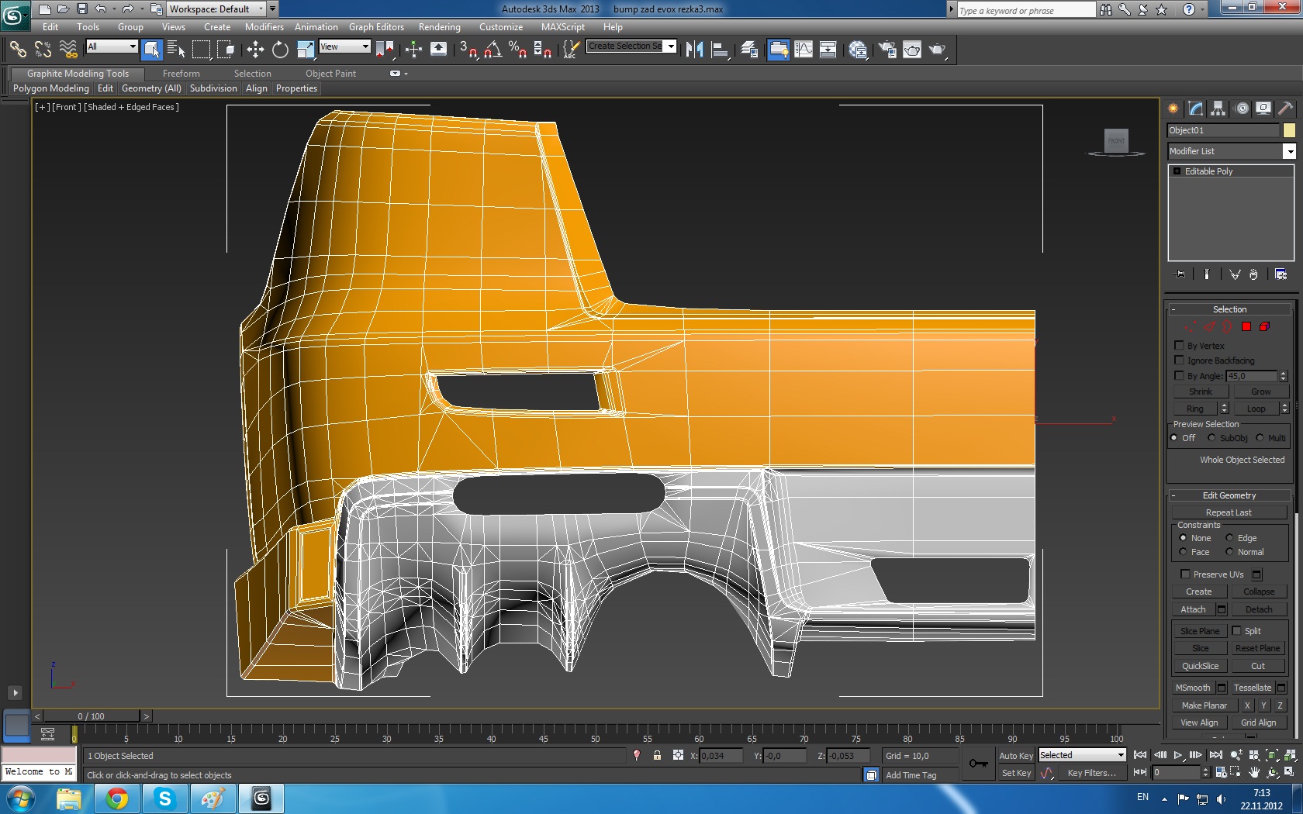
Task: Switch to the Freeform ribbon tab
Action: click(181, 74)
